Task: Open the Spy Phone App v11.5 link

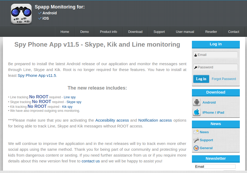Action: [37, 76]
